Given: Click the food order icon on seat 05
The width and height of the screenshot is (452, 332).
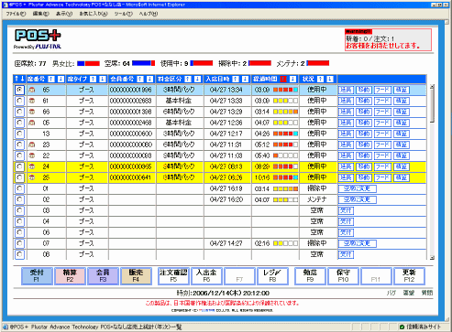Looking at the screenshot, I should [32, 123].
